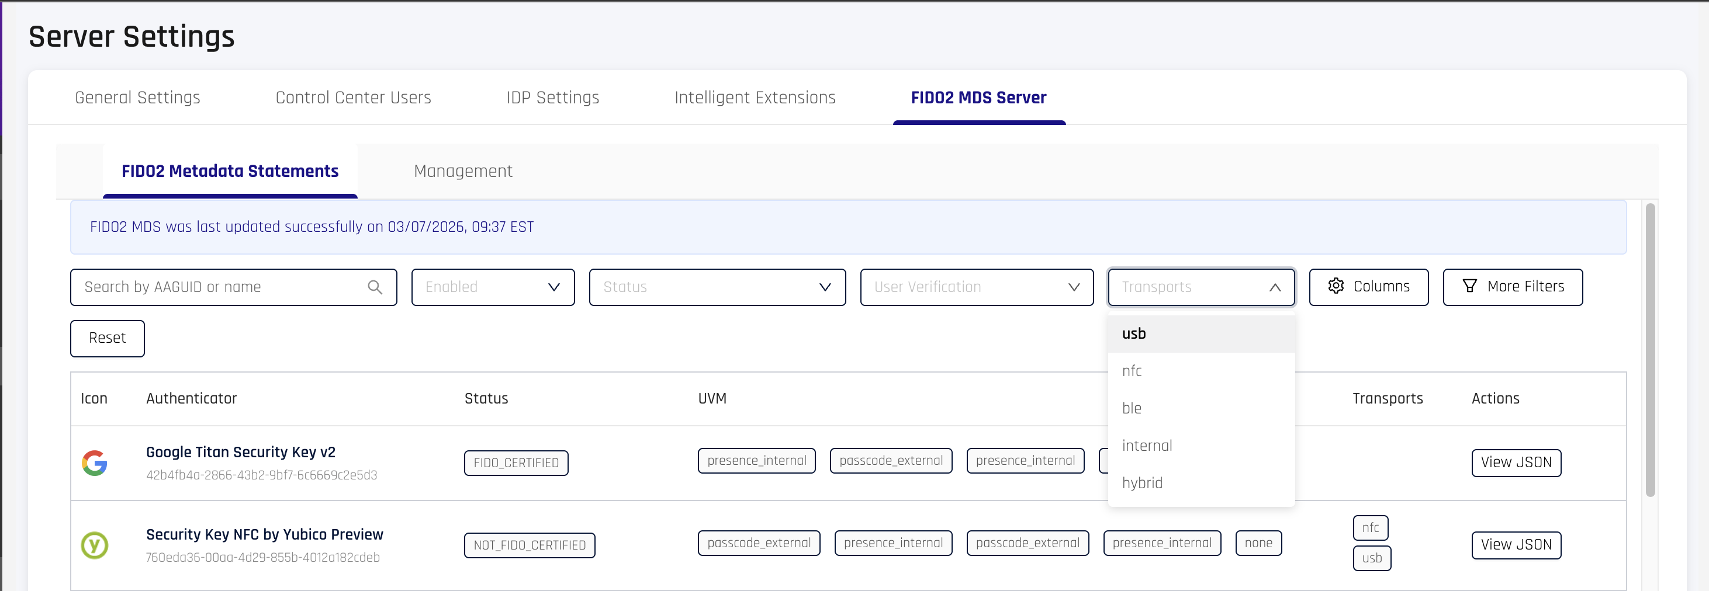Switch to the General Settings tab
Screen dimensions: 1709x591
tap(137, 98)
